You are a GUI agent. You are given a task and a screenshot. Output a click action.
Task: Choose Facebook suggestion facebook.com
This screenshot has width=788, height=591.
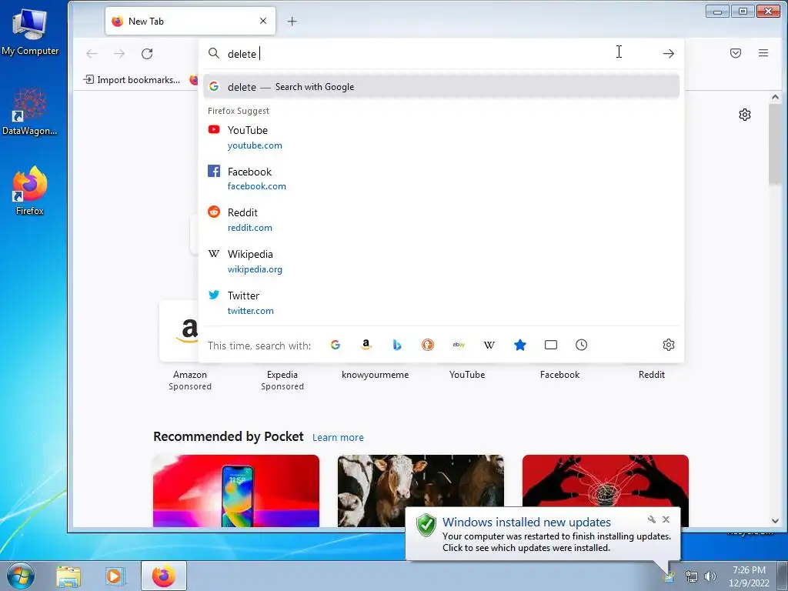441,179
